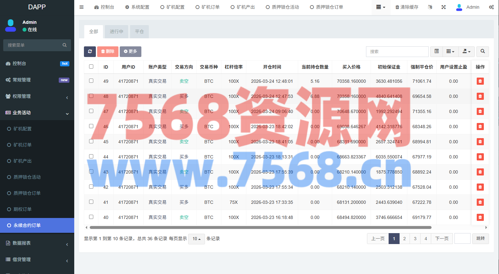
Task: Enter fullscreen mode via top bar icon
Action: [443, 7]
